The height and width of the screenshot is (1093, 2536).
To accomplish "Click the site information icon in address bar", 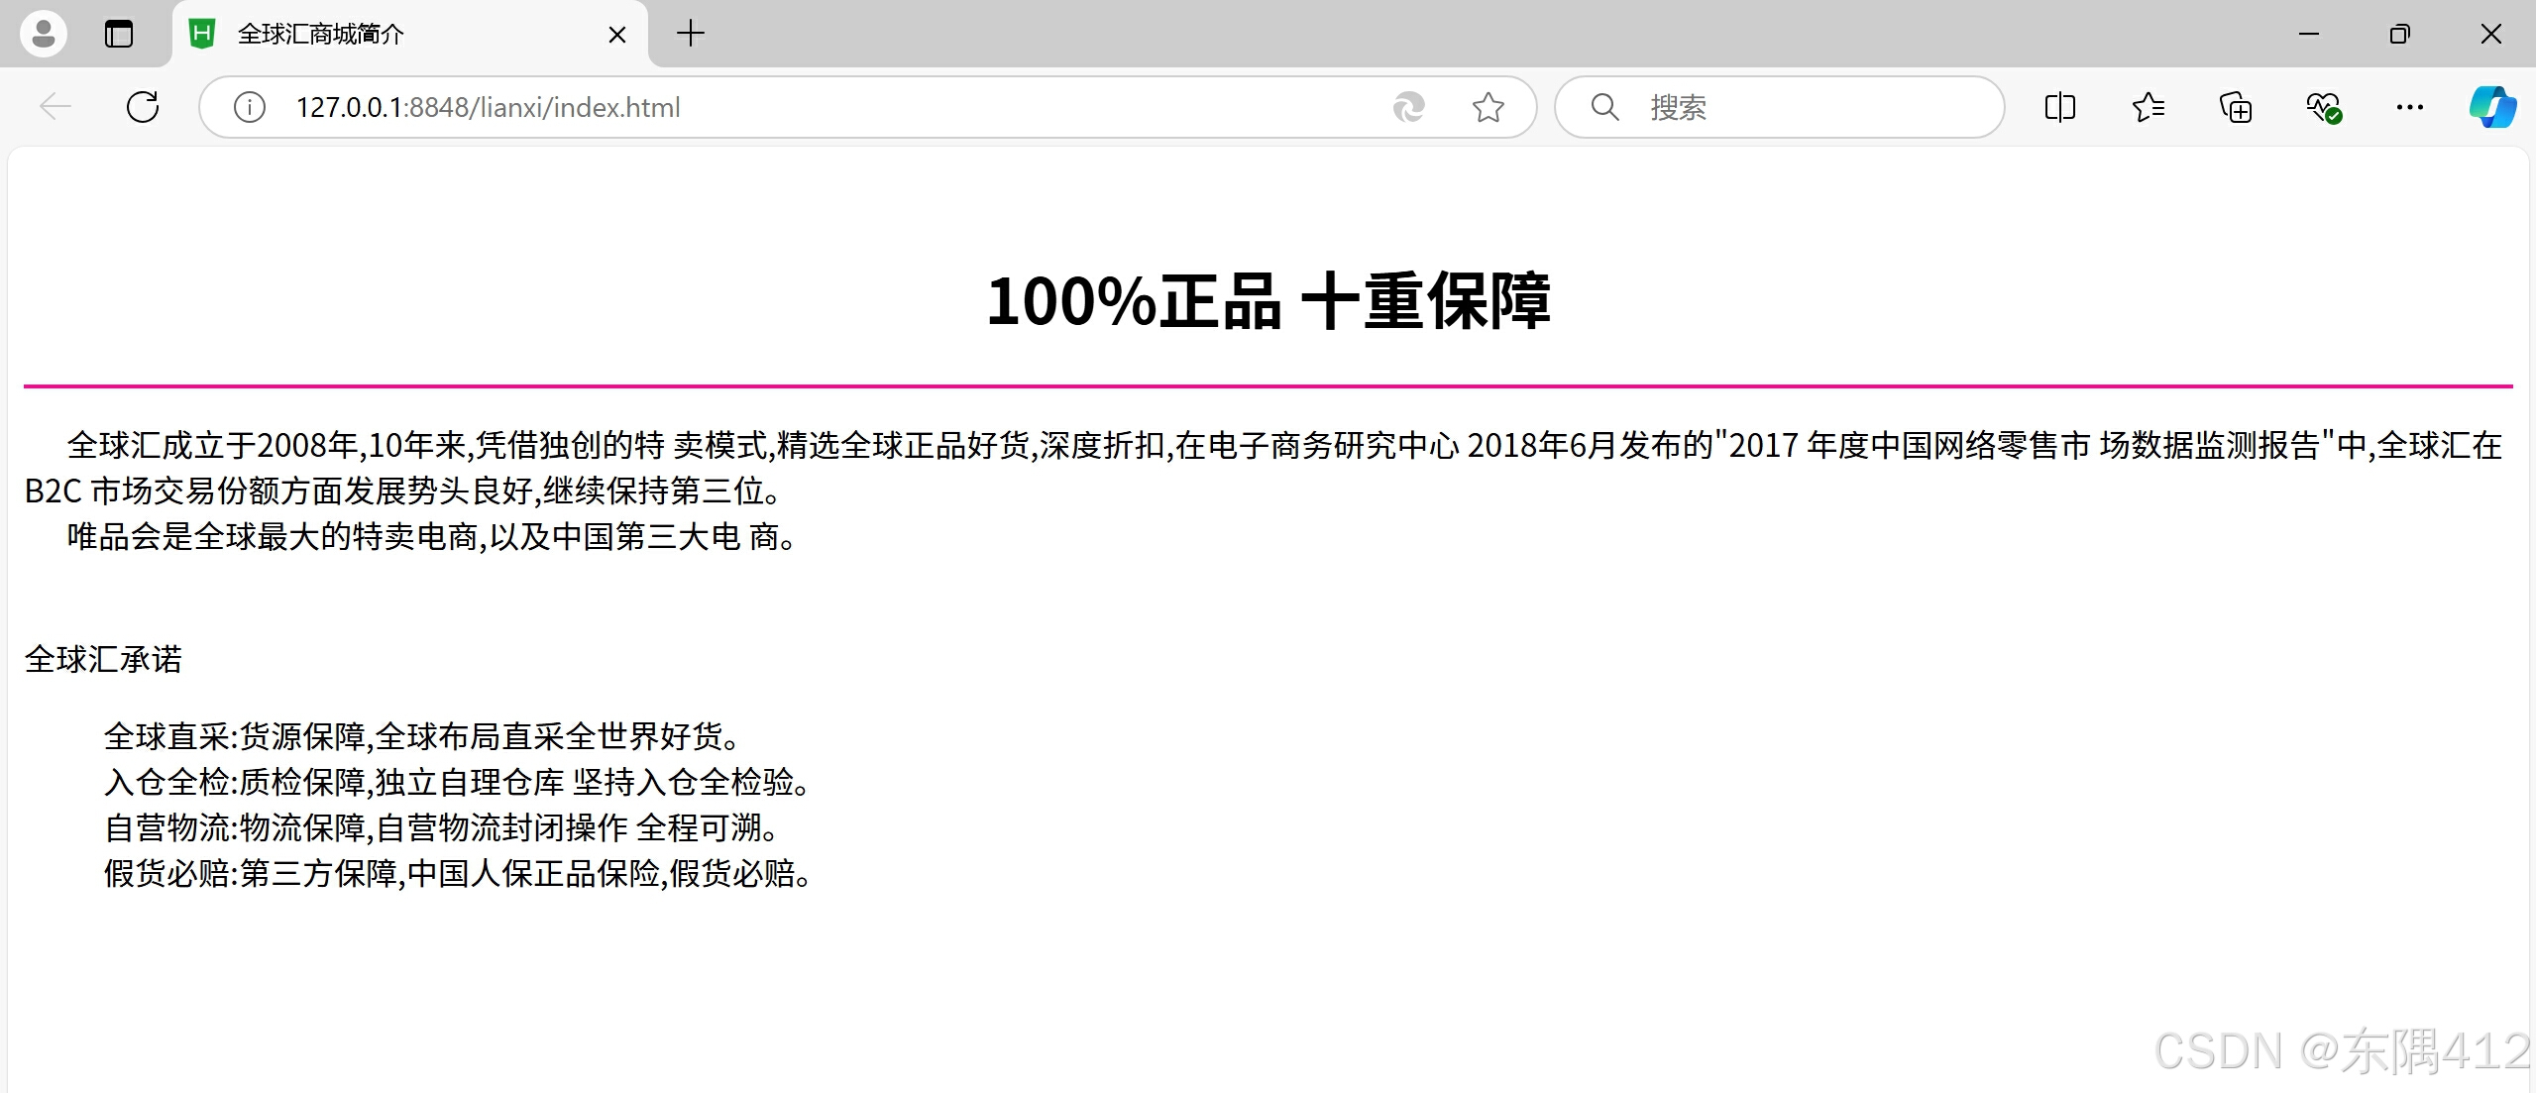I will [x=249, y=107].
